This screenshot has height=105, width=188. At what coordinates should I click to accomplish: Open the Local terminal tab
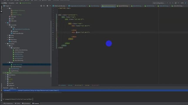(x=12, y=88)
